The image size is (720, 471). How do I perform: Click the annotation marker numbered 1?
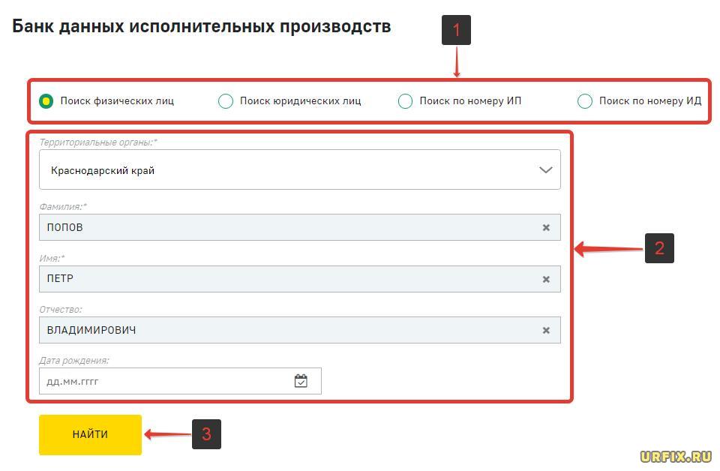coord(457,31)
